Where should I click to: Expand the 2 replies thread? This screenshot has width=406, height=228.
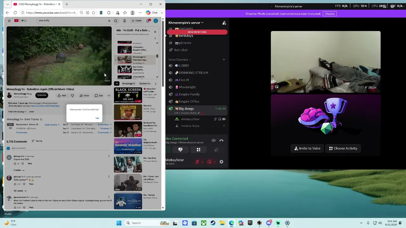click(19, 170)
